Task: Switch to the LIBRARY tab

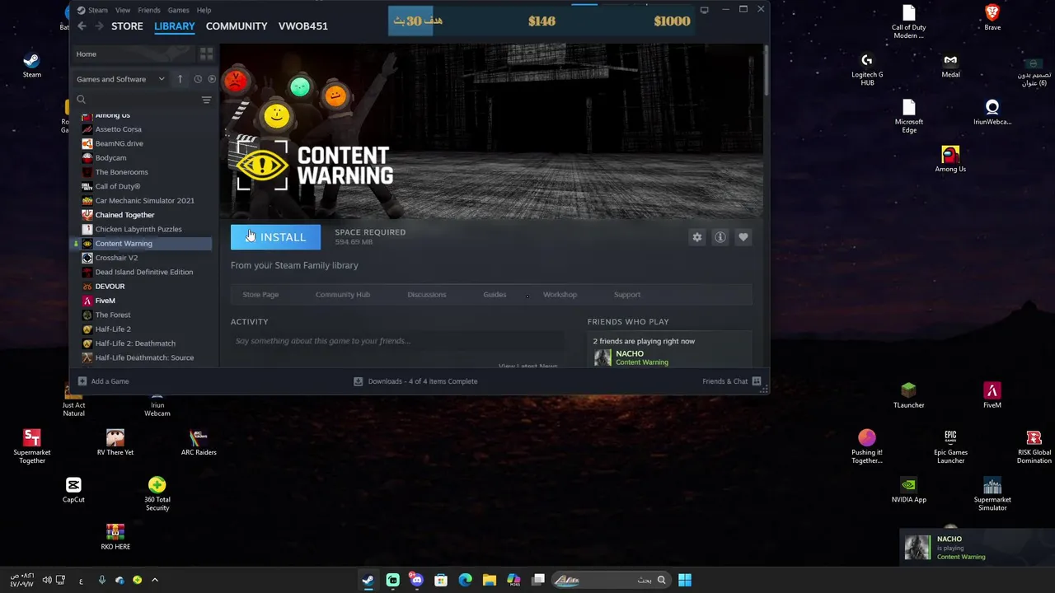Action: tap(175, 26)
